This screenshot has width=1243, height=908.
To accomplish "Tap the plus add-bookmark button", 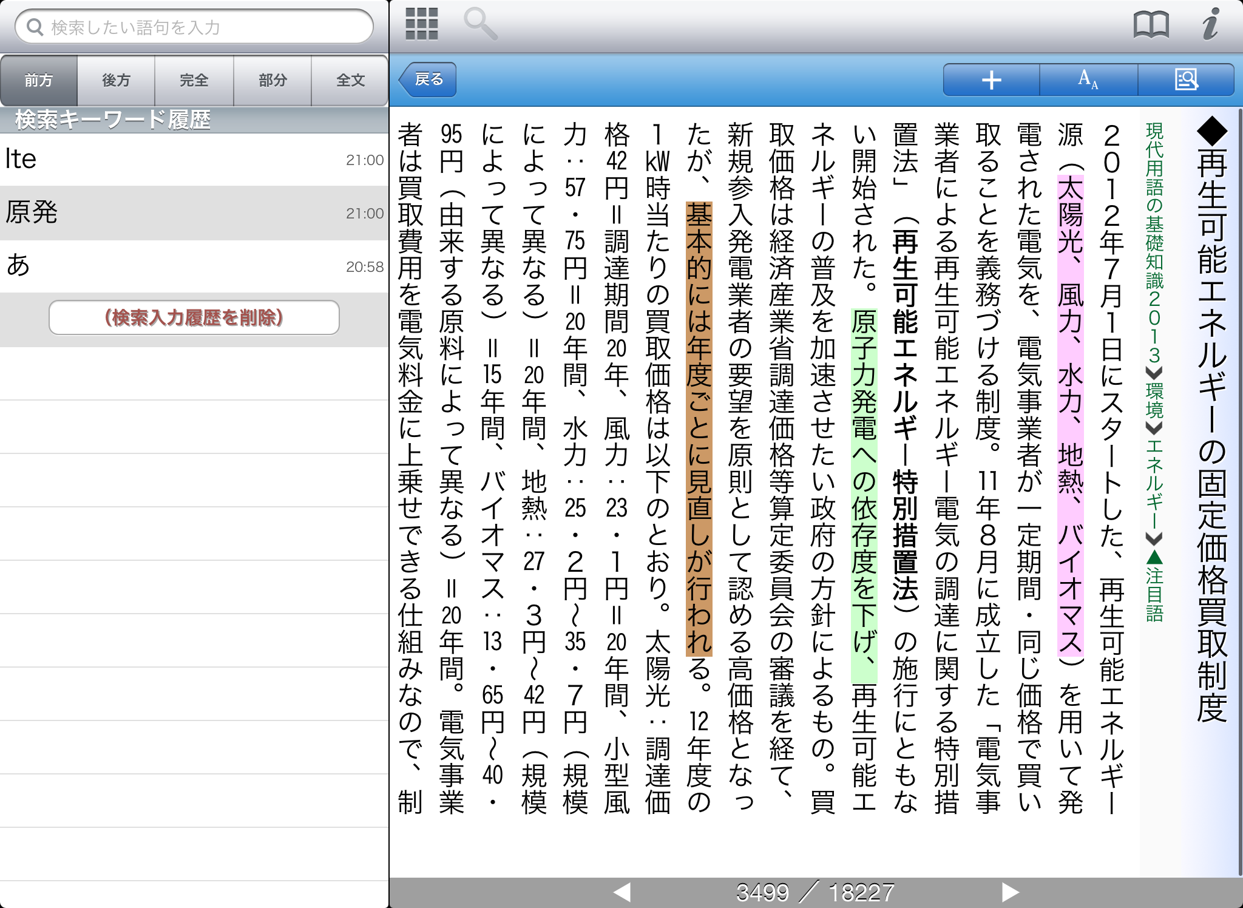I will (x=991, y=80).
